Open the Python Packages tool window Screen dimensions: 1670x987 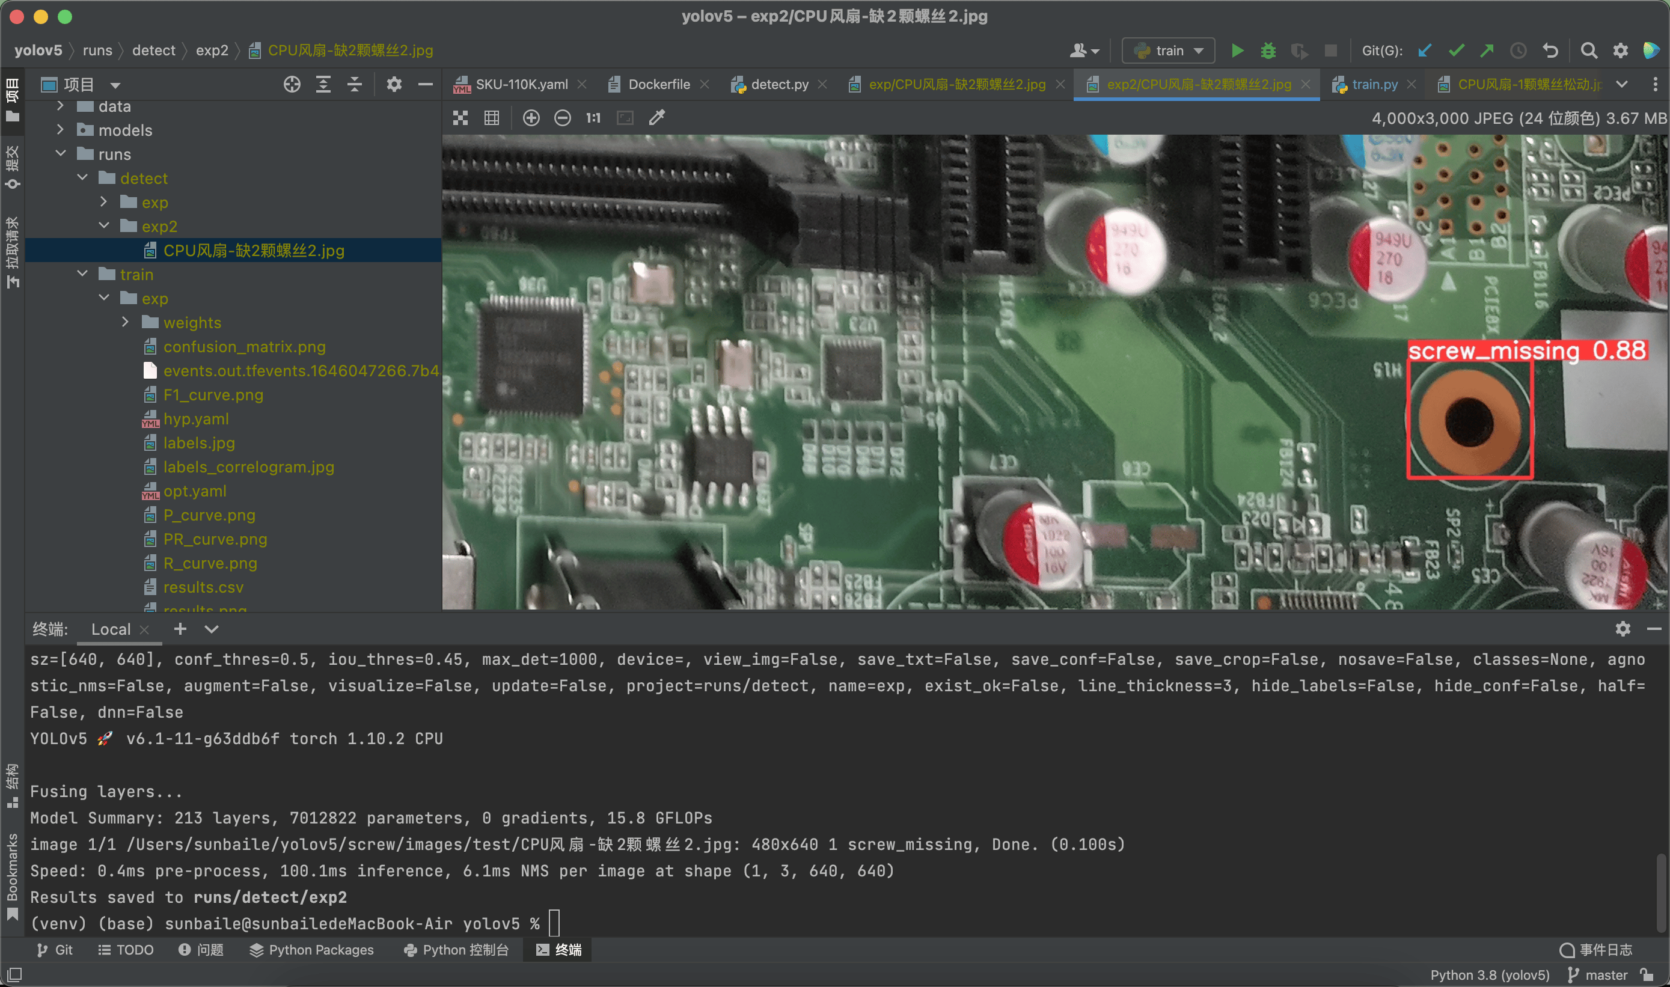click(x=311, y=949)
